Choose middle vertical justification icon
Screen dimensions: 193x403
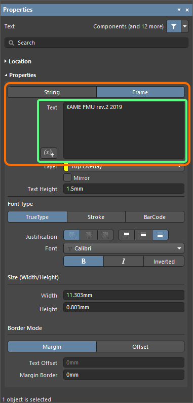[143, 235]
